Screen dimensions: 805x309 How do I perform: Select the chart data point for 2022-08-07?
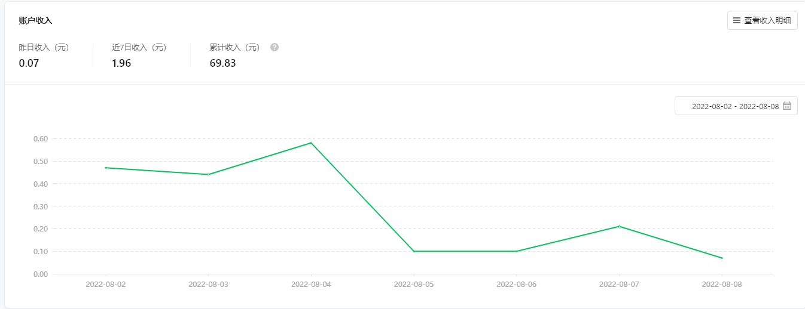pyautogui.click(x=619, y=226)
